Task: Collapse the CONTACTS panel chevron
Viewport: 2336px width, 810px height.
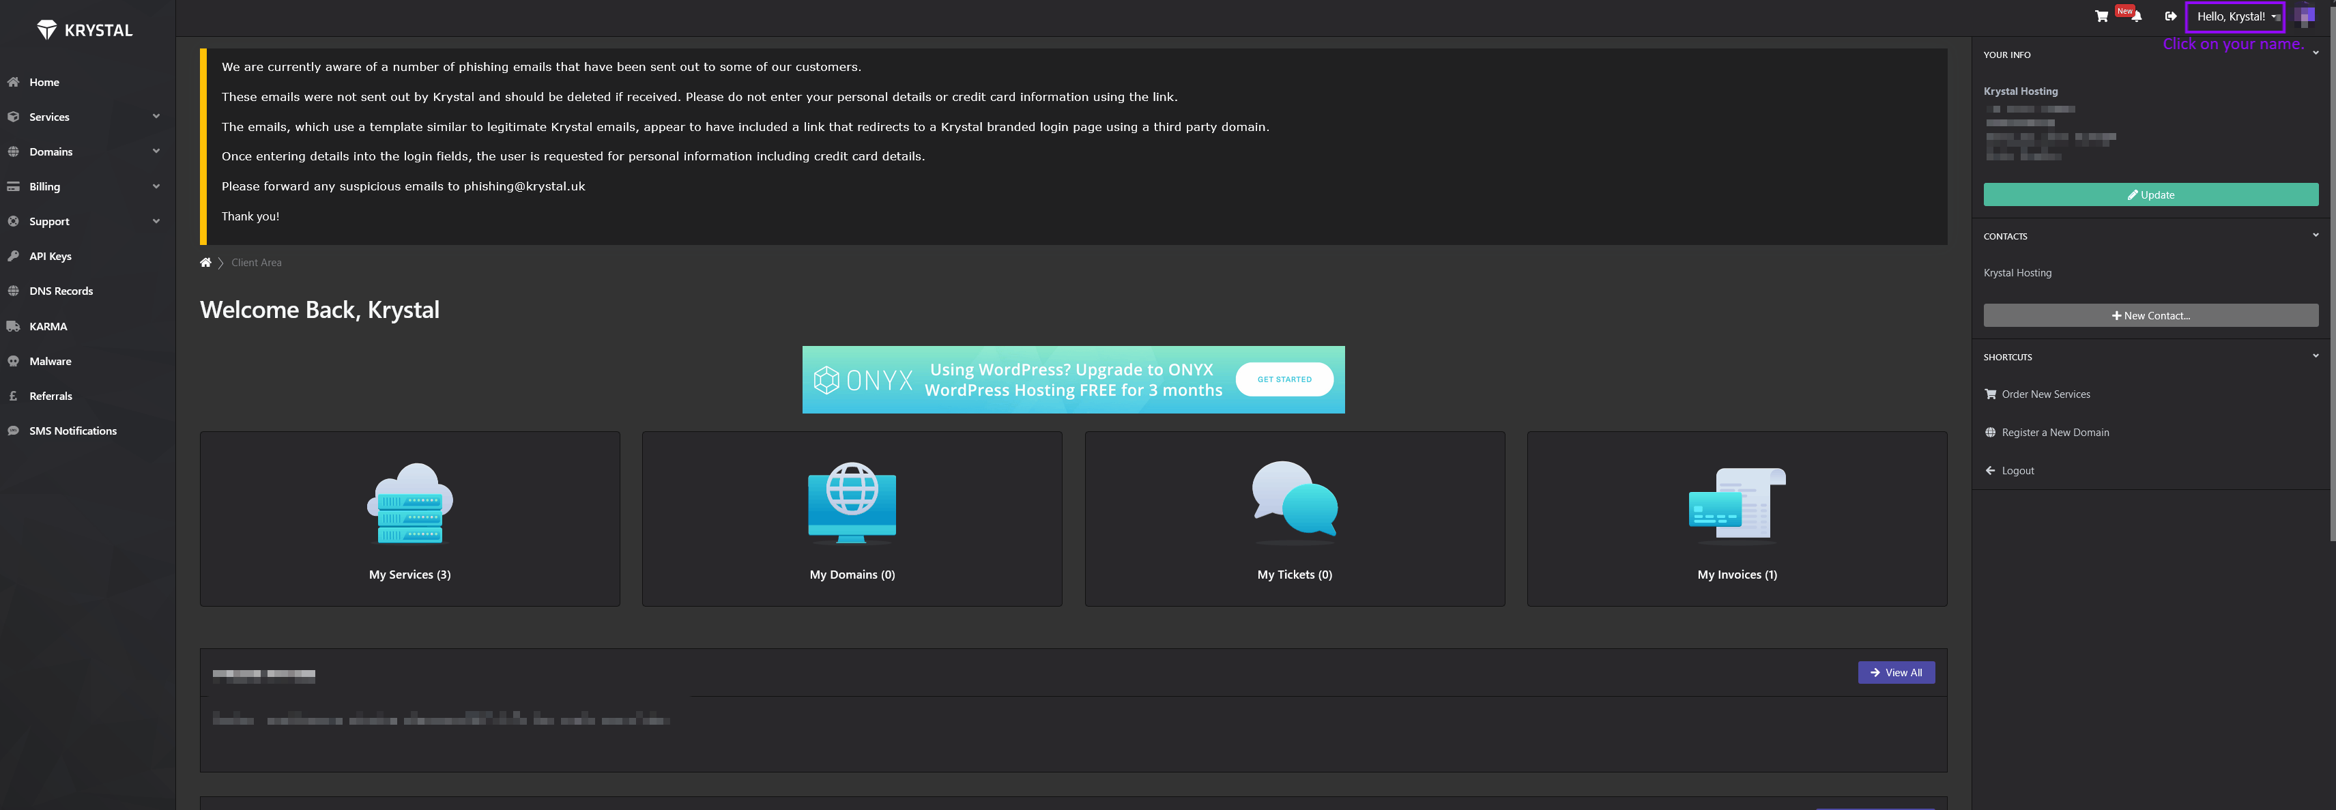Action: coord(2315,235)
